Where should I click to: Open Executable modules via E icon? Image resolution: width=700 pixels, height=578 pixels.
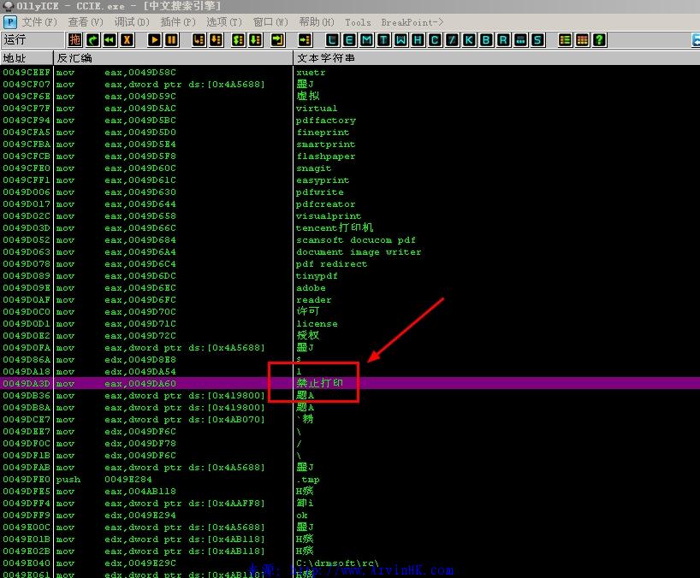[x=349, y=40]
